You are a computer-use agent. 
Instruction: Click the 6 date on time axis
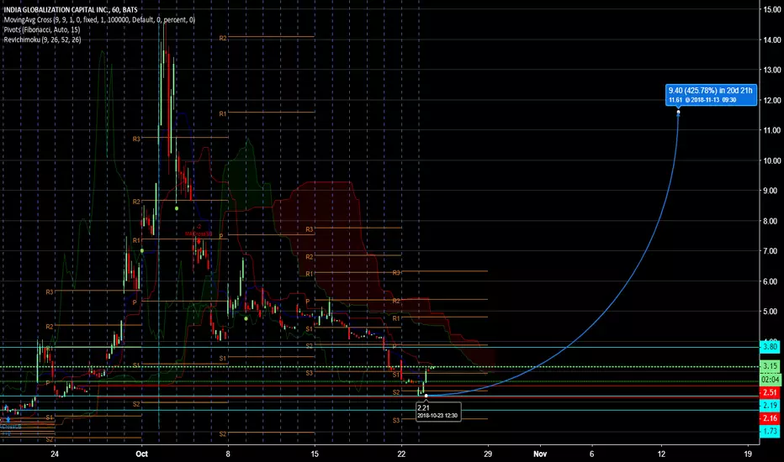(591, 454)
